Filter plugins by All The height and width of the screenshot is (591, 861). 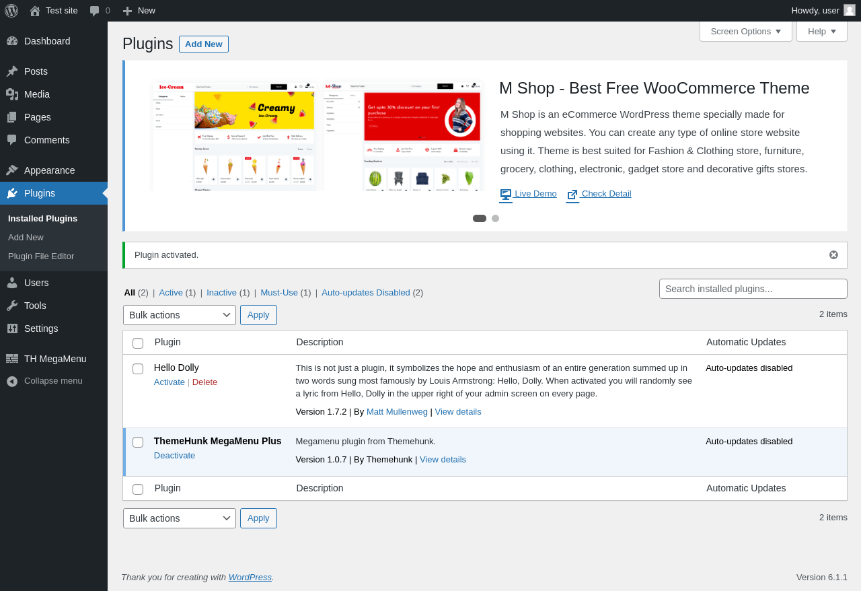[130, 292]
